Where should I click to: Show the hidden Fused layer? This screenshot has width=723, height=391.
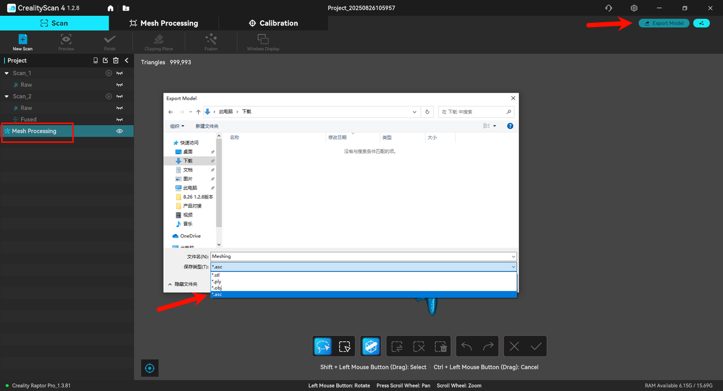[x=120, y=120]
